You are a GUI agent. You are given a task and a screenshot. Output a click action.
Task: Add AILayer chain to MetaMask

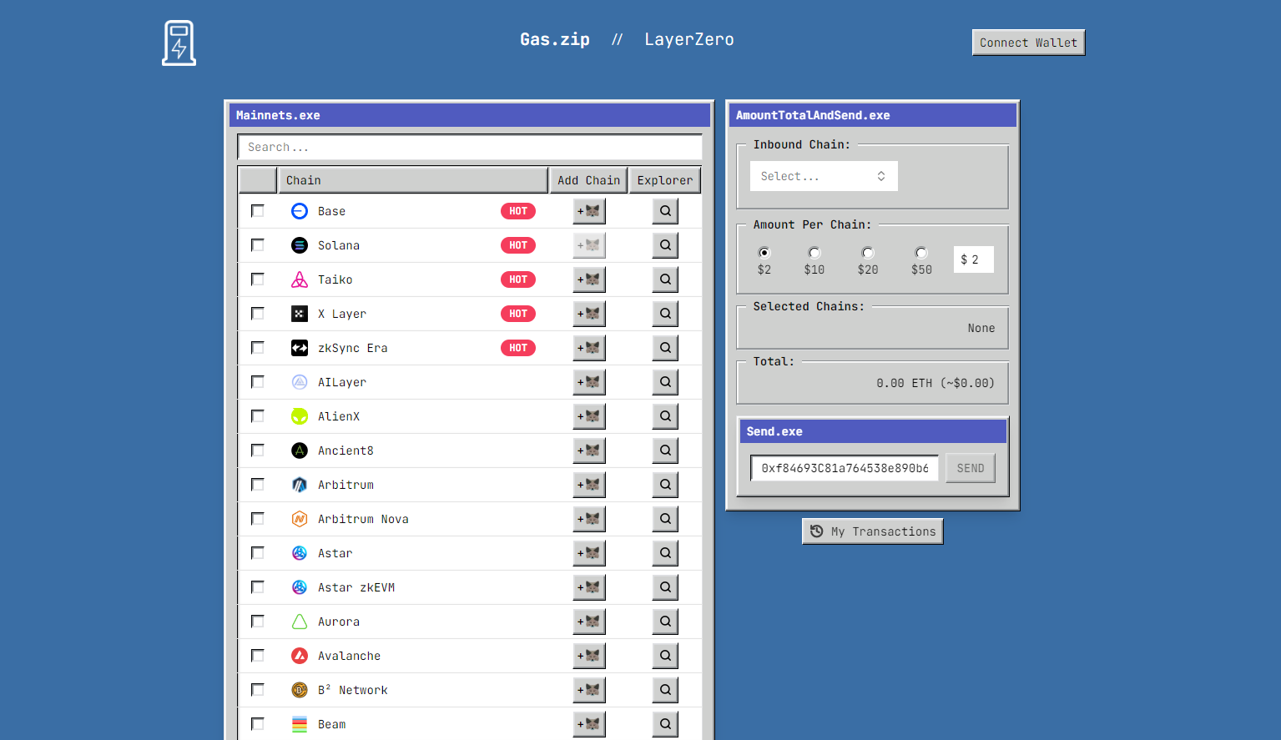pyautogui.click(x=588, y=382)
